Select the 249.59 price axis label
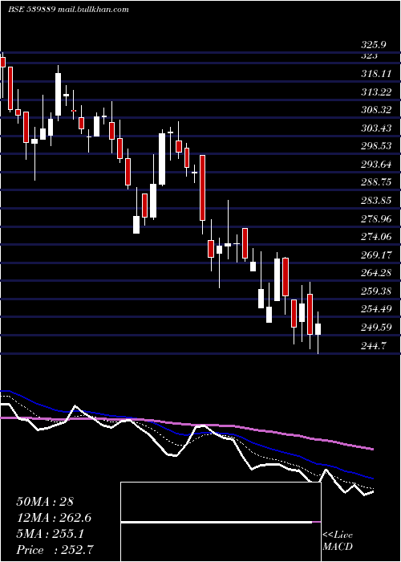This screenshot has width=401, height=562. pos(376,328)
